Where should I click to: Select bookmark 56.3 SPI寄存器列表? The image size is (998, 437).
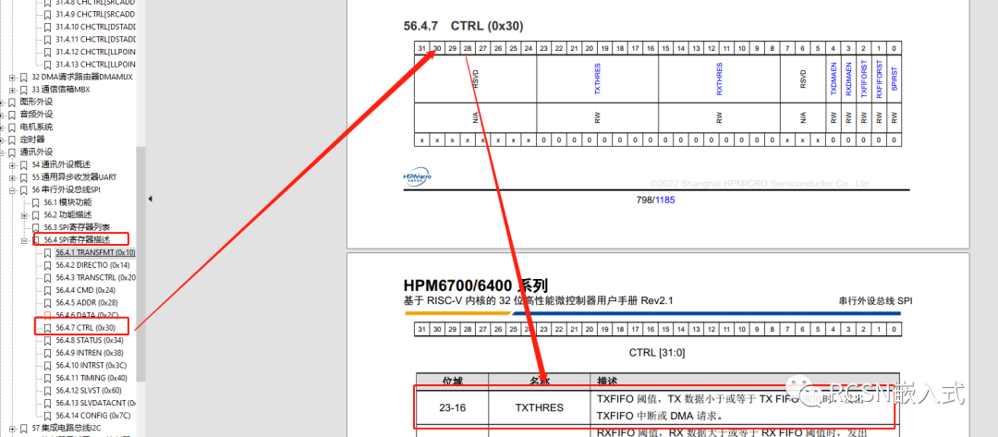tap(77, 227)
